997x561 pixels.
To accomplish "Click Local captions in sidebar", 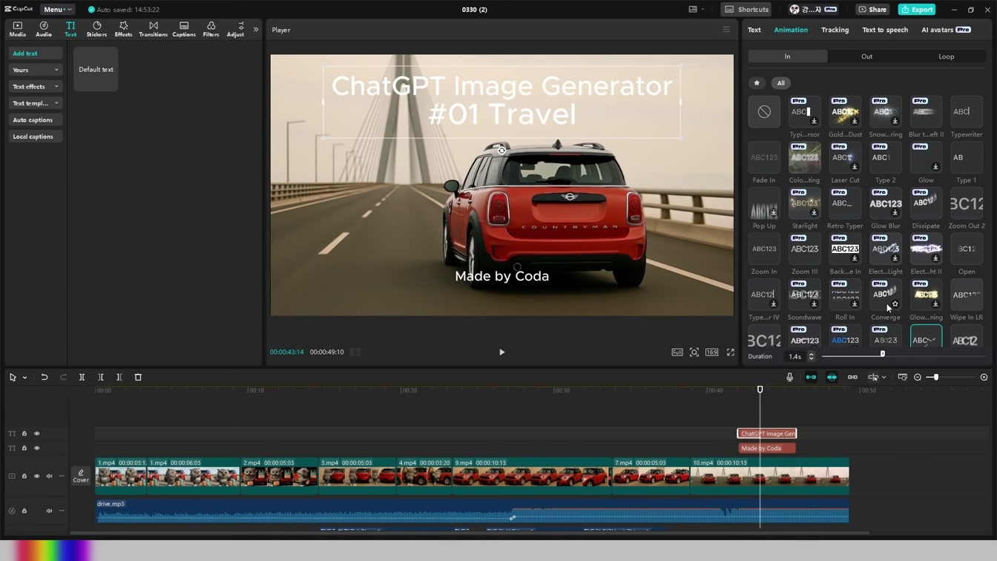I will 36,137.
